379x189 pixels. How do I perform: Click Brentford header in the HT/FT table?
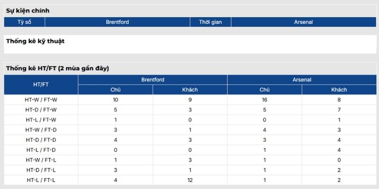point(153,80)
